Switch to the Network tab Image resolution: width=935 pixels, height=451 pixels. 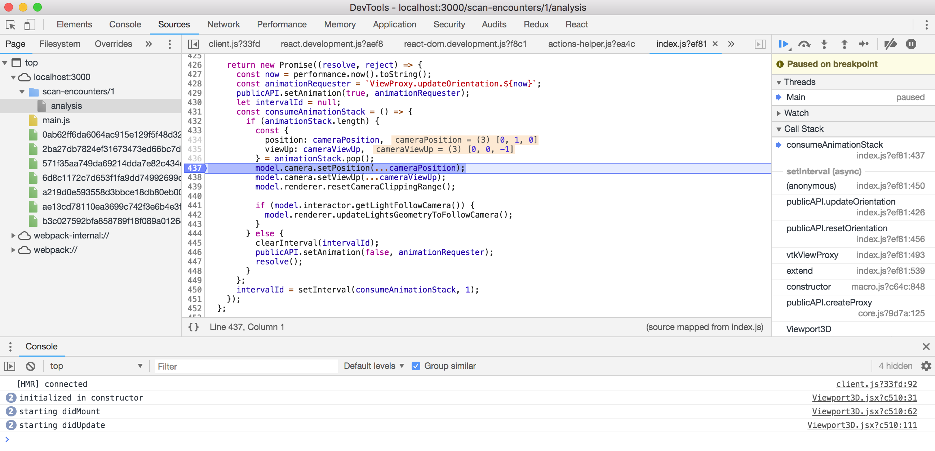click(223, 24)
